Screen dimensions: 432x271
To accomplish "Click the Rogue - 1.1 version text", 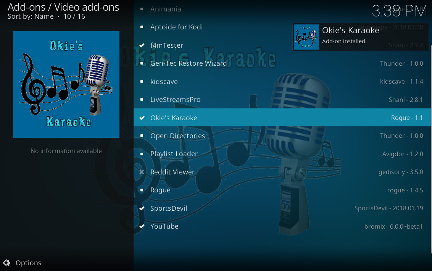I will [407, 118].
